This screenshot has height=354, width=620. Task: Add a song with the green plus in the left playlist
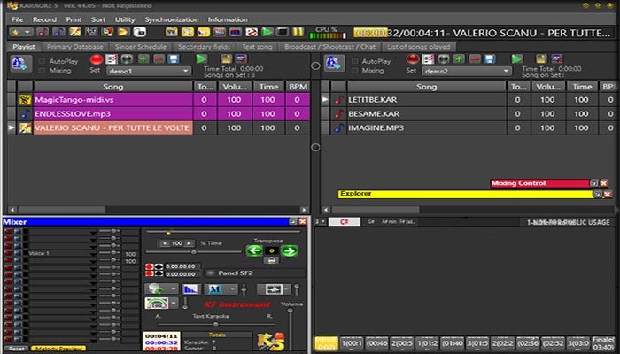click(x=143, y=59)
